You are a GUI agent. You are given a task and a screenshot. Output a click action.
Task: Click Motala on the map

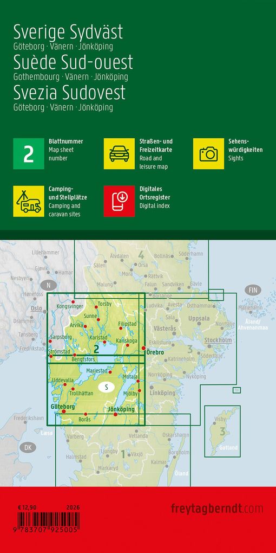click(131, 377)
